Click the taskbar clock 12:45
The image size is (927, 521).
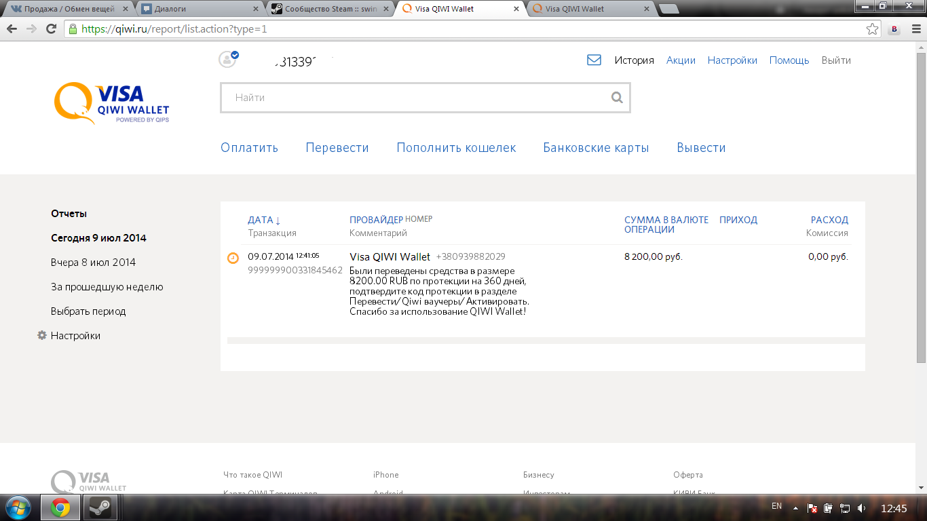pyautogui.click(x=894, y=508)
